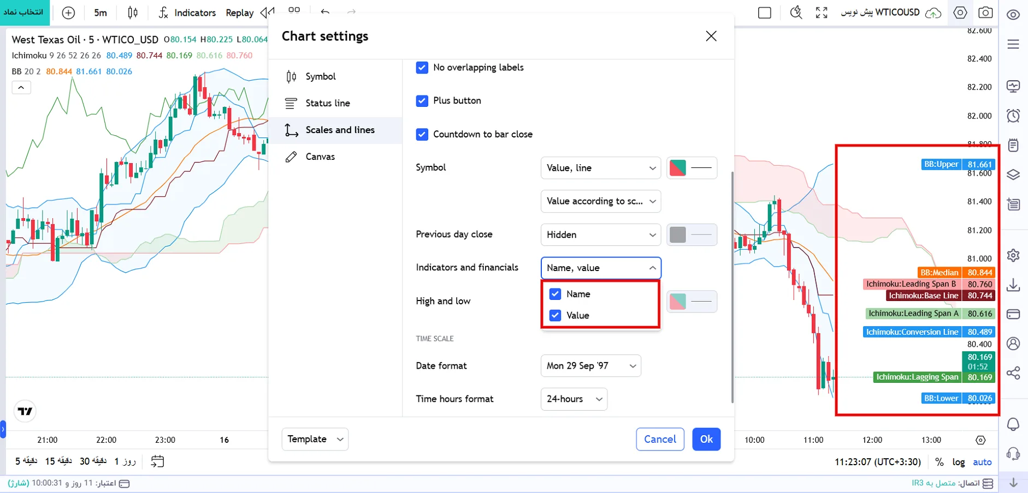Open Previous day close 'Hidden' dropdown
This screenshot has height=493, width=1028.
point(601,235)
